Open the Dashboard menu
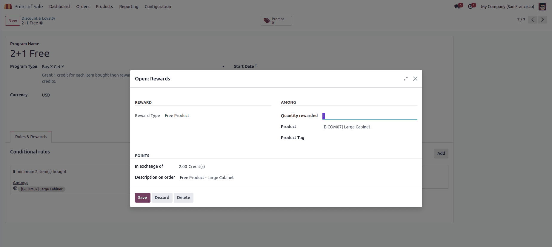The width and height of the screenshot is (552, 247). click(59, 7)
